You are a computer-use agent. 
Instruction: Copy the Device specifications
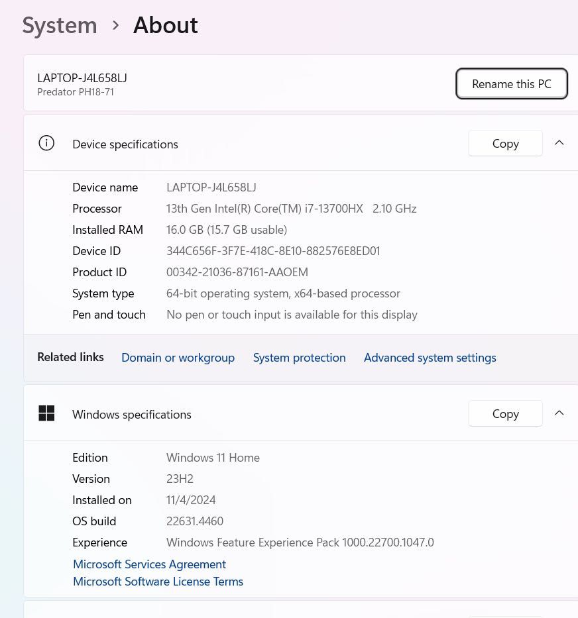point(505,144)
